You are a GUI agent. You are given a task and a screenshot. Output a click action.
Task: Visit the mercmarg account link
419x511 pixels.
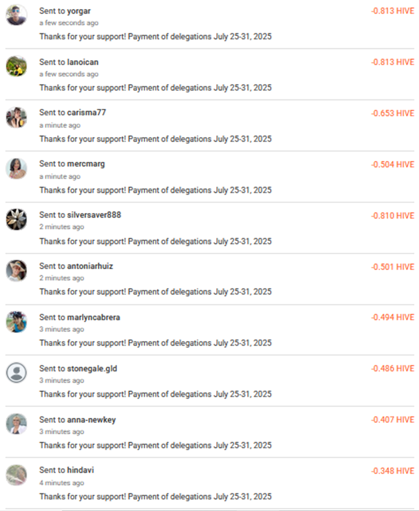click(x=86, y=164)
